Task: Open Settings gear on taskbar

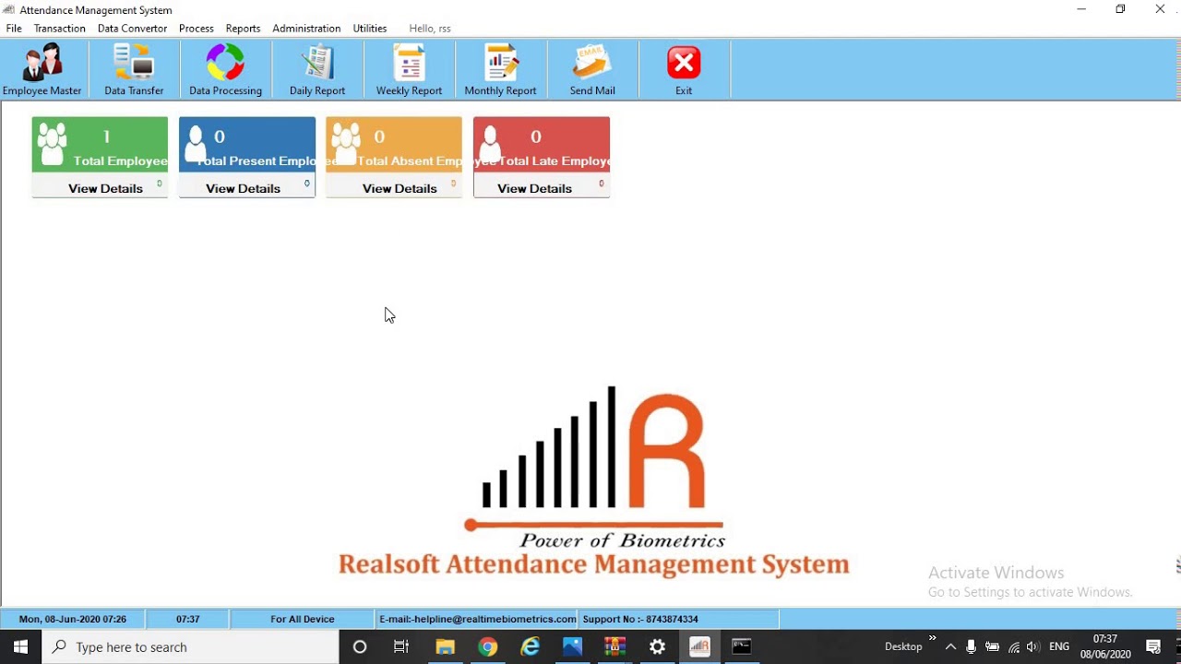Action: (657, 647)
